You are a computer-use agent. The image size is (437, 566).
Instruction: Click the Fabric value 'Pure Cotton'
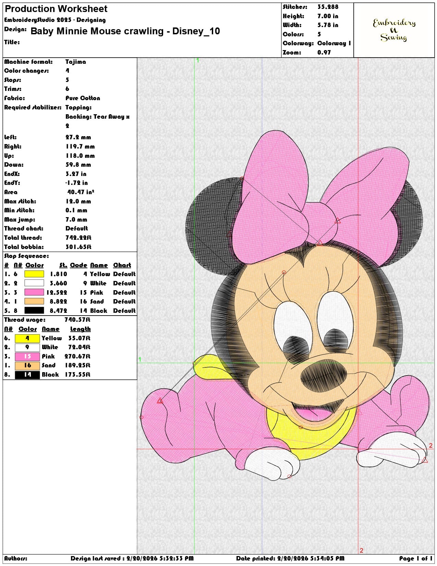(83, 98)
